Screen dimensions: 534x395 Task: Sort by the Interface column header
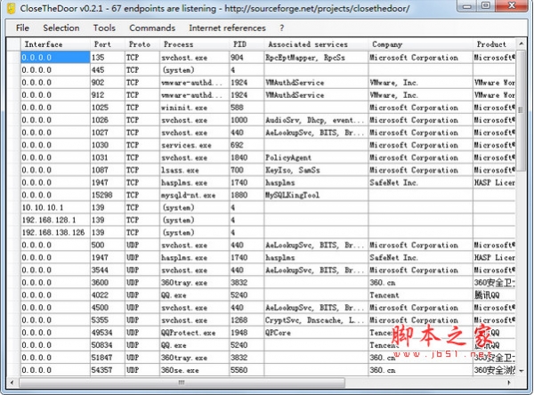(x=44, y=44)
